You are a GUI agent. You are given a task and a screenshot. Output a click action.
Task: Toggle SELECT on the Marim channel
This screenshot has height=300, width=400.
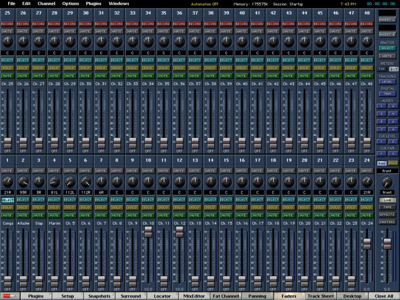tap(54, 200)
